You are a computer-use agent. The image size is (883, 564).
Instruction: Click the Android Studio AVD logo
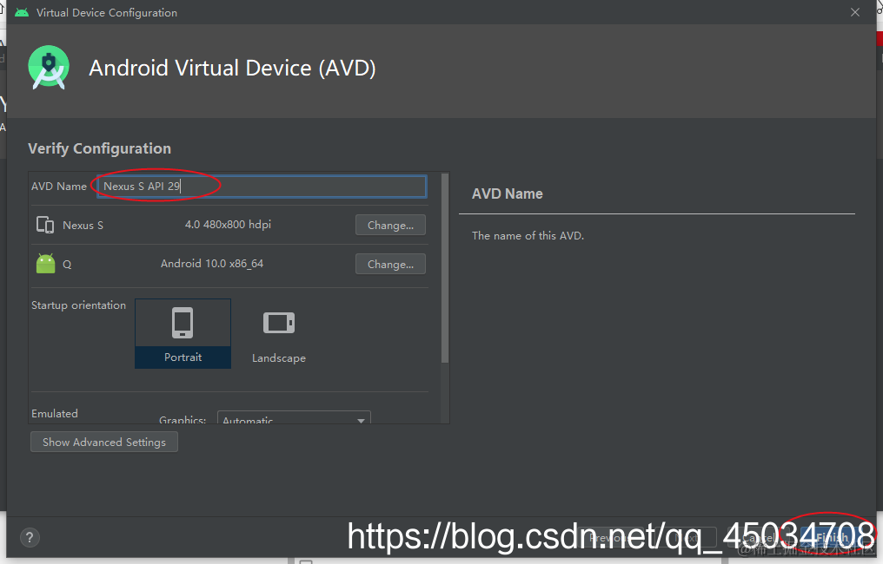(49, 68)
